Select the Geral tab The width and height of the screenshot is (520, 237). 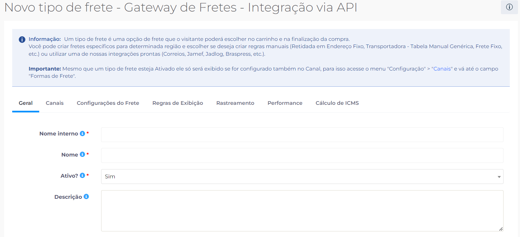coord(26,103)
